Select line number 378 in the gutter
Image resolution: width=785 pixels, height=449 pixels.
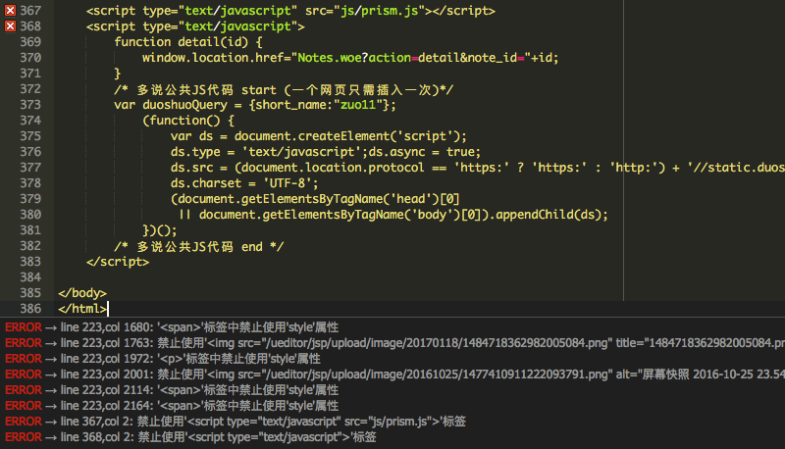(x=30, y=183)
